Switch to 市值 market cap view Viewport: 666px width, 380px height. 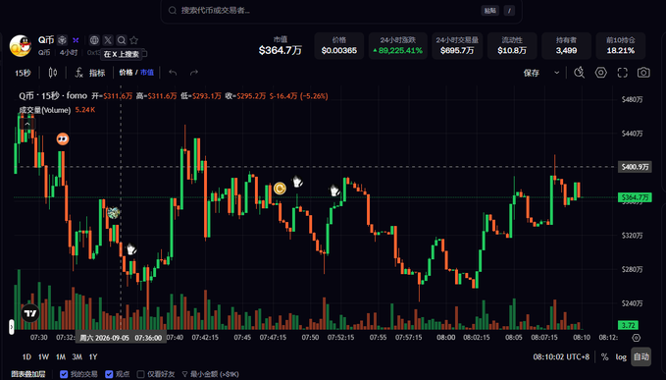[x=147, y=73]
